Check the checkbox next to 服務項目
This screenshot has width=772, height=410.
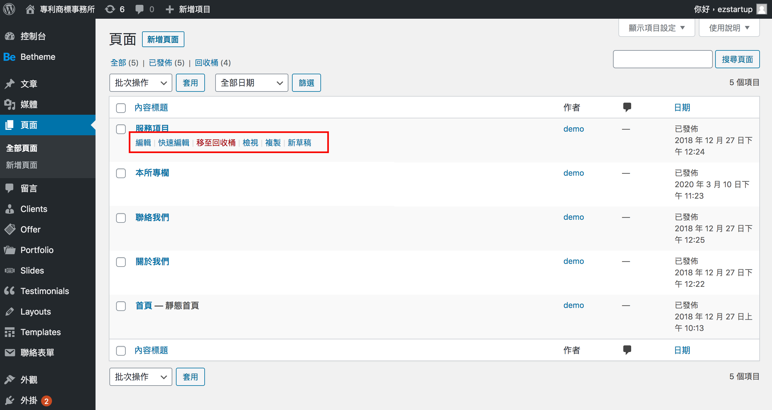pos(121,129)
